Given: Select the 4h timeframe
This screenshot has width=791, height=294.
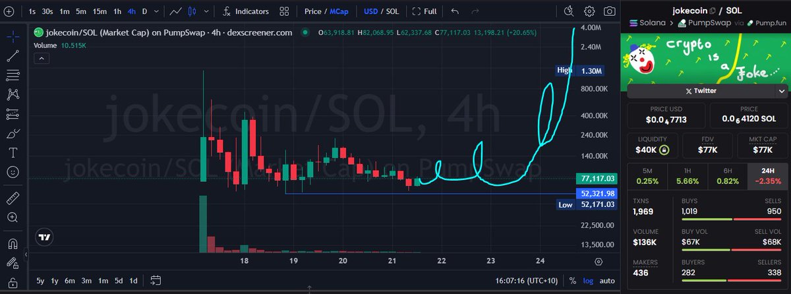Looking at the screenshot, I should point(132,11).
